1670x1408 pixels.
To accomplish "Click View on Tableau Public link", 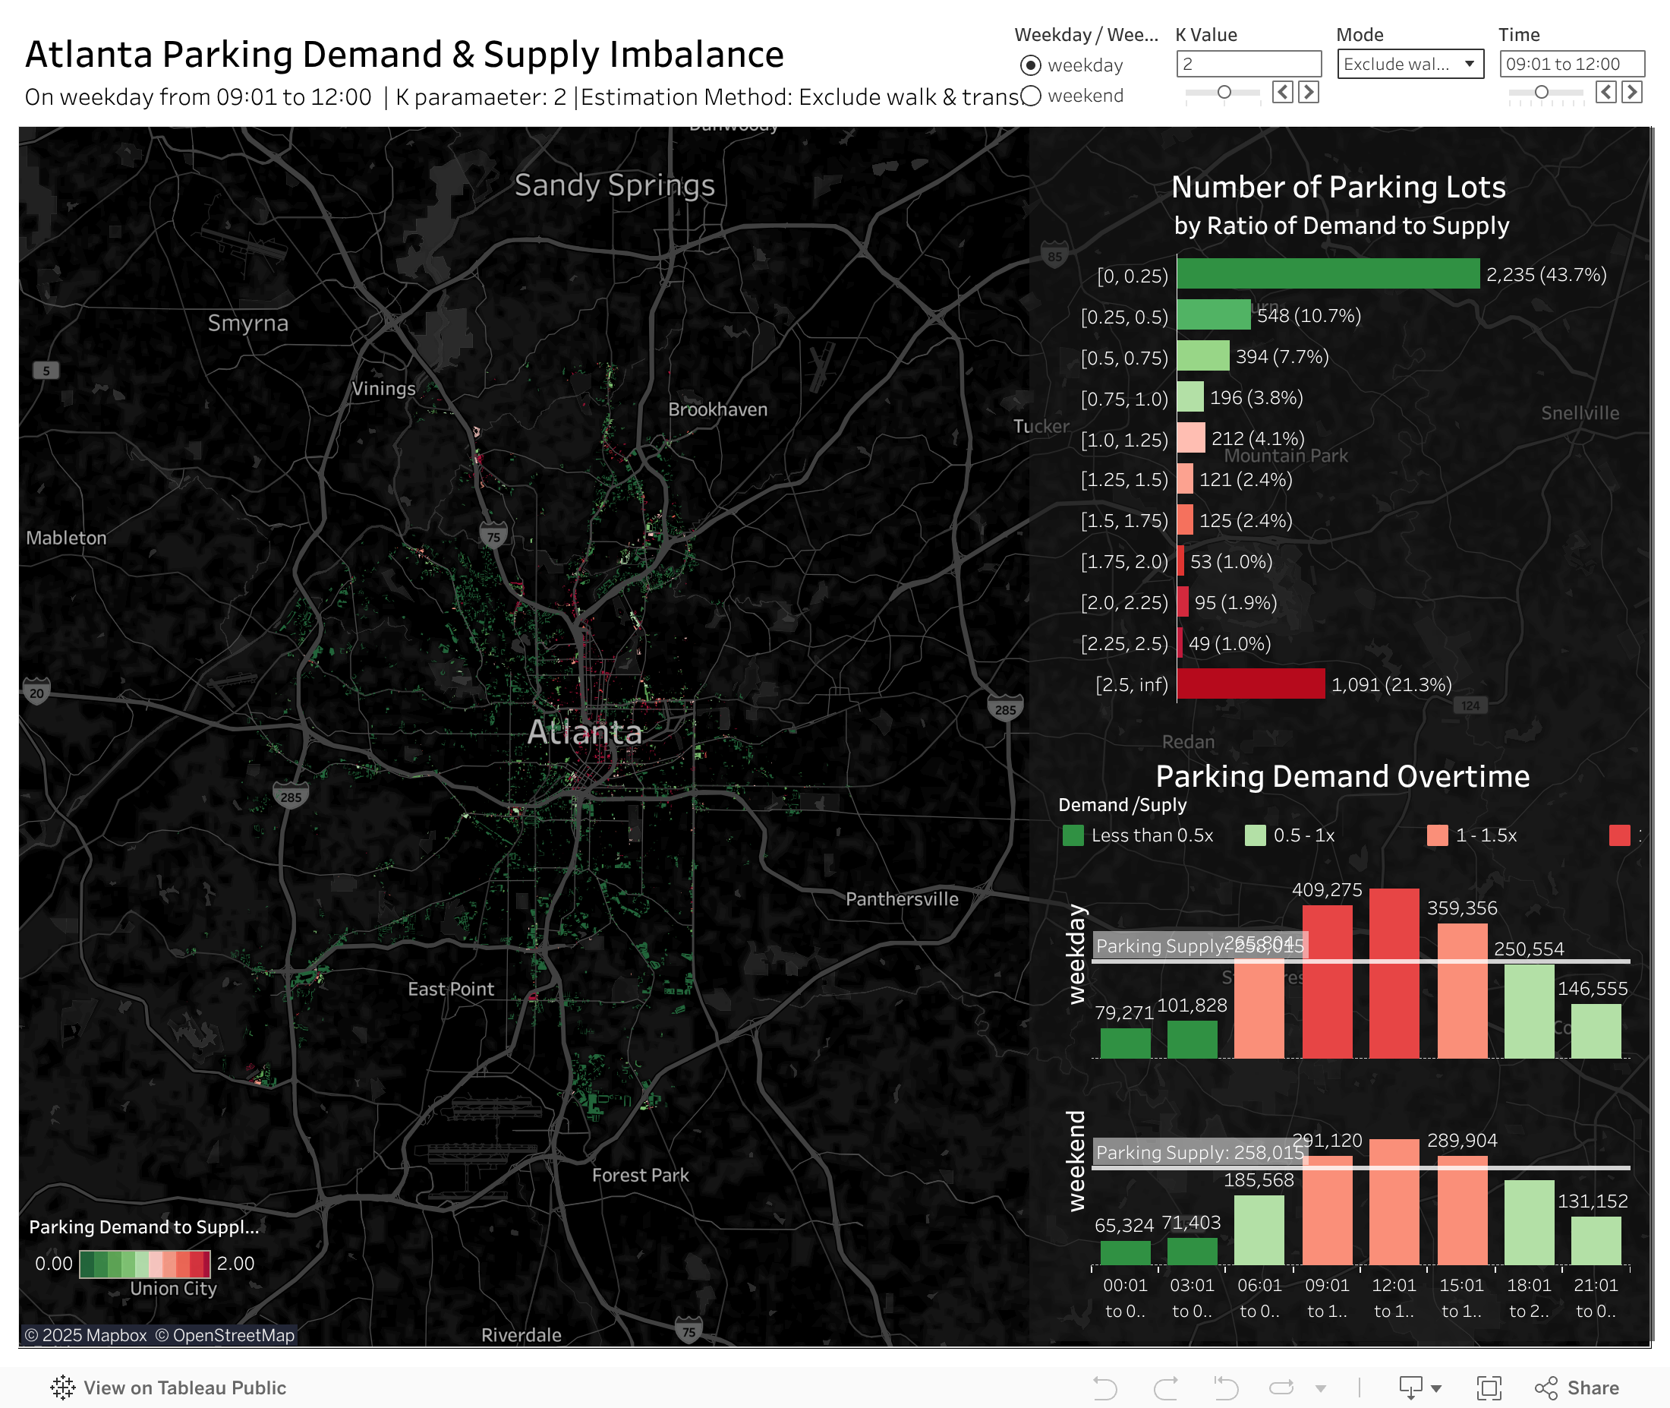I will click(x=184, y=1388).
